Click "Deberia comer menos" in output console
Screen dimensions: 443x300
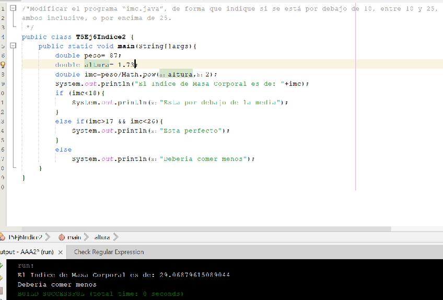click(x=57, y=285)
